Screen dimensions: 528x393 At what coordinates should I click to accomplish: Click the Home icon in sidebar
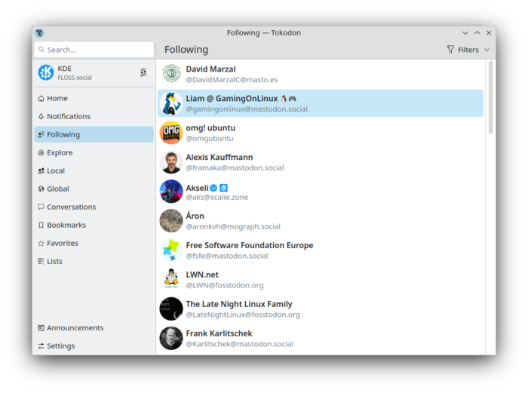click(41, 98)
